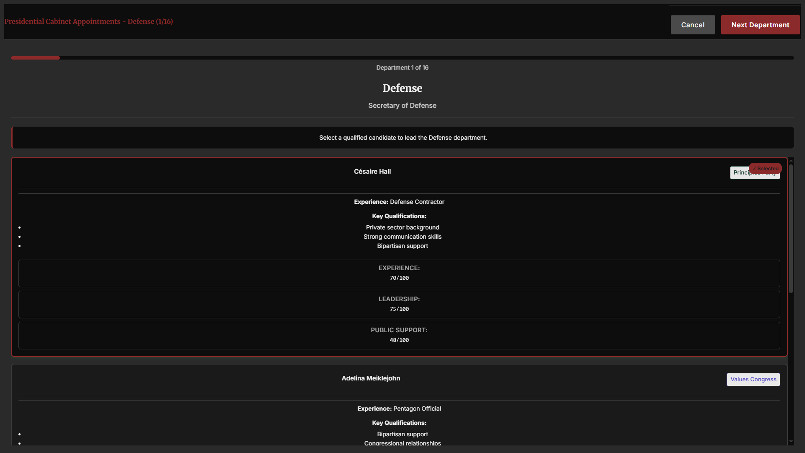Image resolution: width=805 pixels, height=453 pixels.
Task: Click Hall's Defense Contractor experience line
Action: 399,202
